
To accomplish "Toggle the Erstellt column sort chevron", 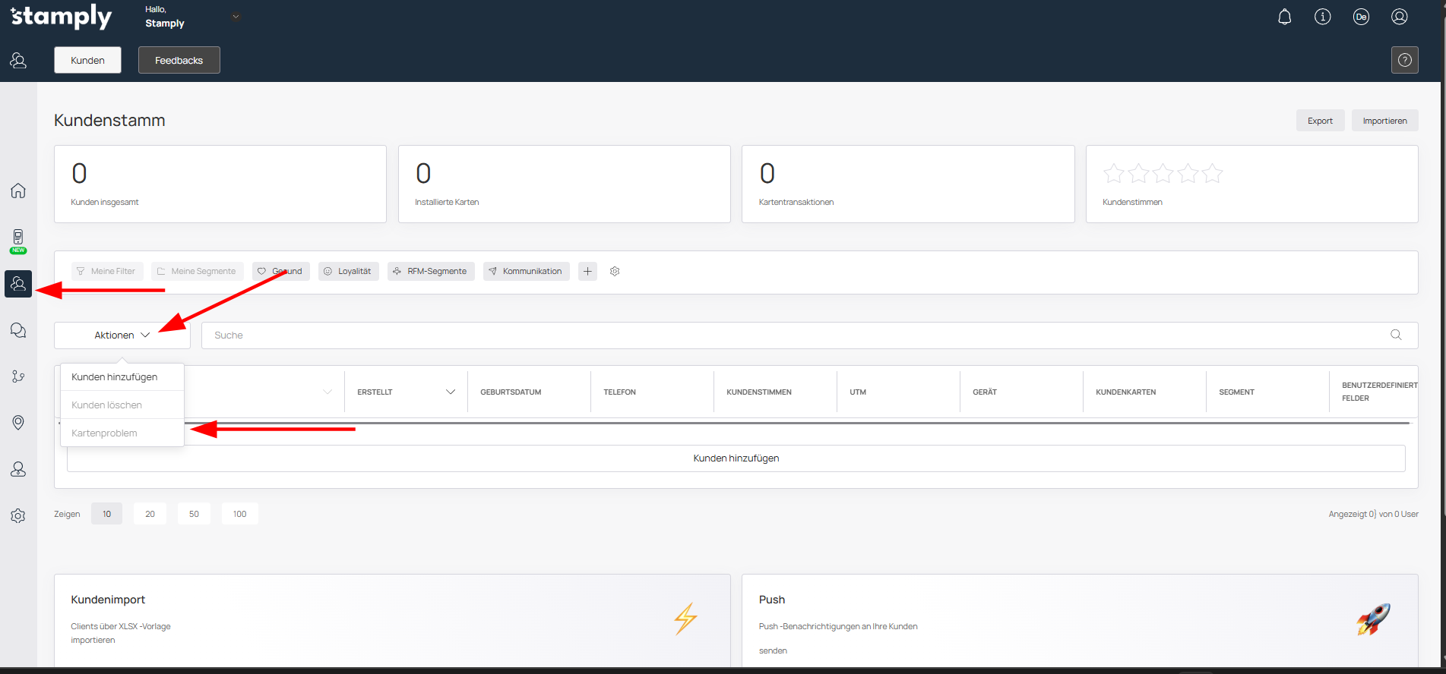I will [x=450, y=392].
